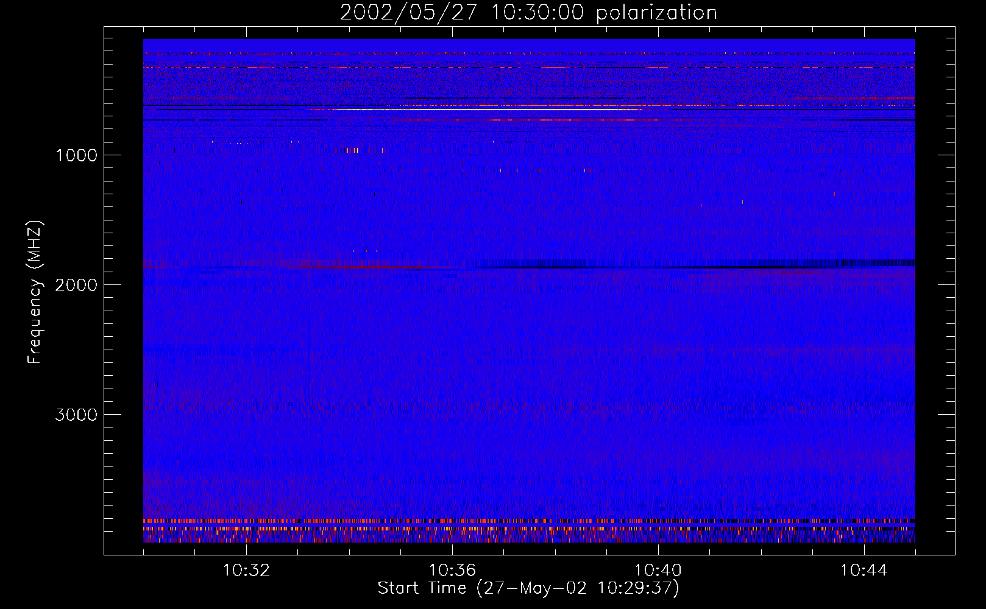
Task: Click the 'Start Time (27-May-02 10:29:37)' label
Action: coord(528,588)
